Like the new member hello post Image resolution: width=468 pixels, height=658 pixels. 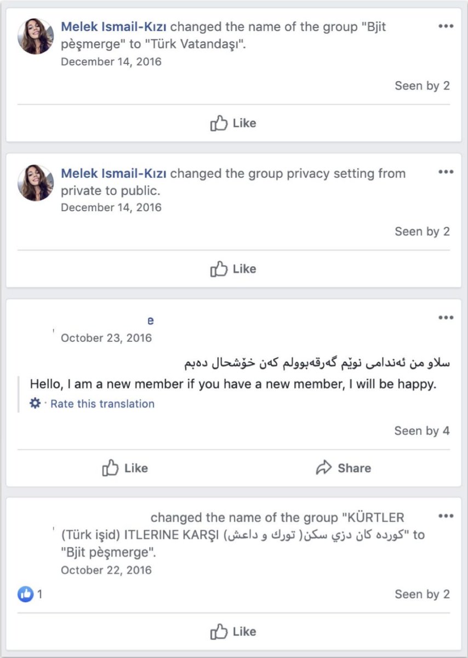[125, 468]
